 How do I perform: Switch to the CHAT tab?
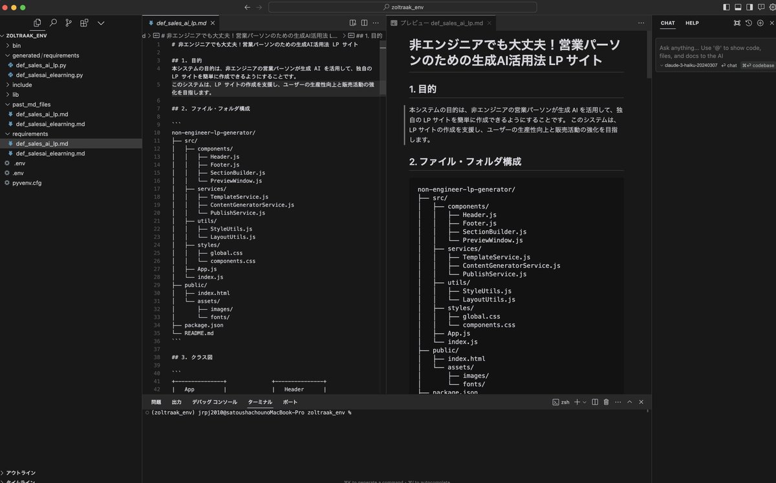[x=667, y=23]
